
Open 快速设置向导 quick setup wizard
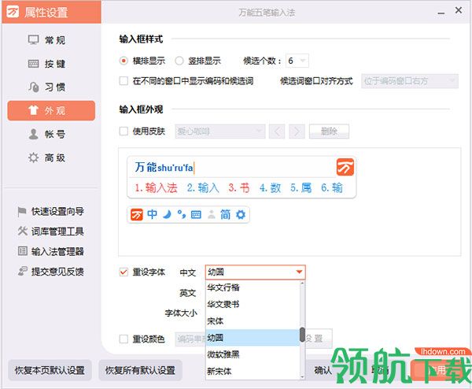[x=51, y=212]
